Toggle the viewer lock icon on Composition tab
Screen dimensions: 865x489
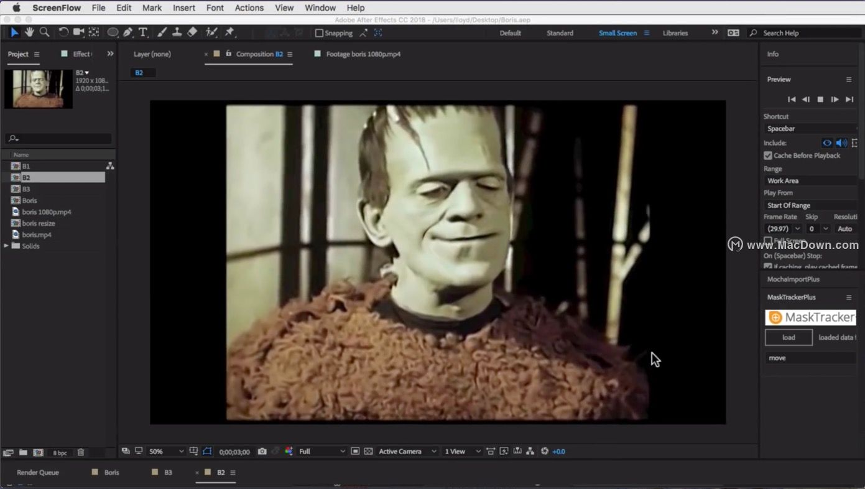click(229, 54)
